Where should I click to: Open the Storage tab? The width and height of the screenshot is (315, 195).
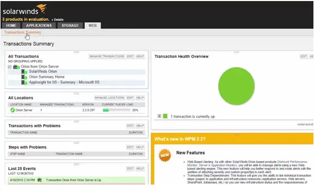click(x=70, y=26)
